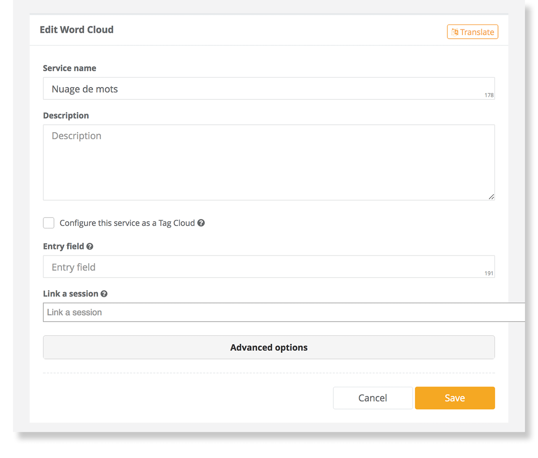The width and height of the screenshot is (538, 458).
Task: Grab the Description resize handle
Action: coord(491,197)
